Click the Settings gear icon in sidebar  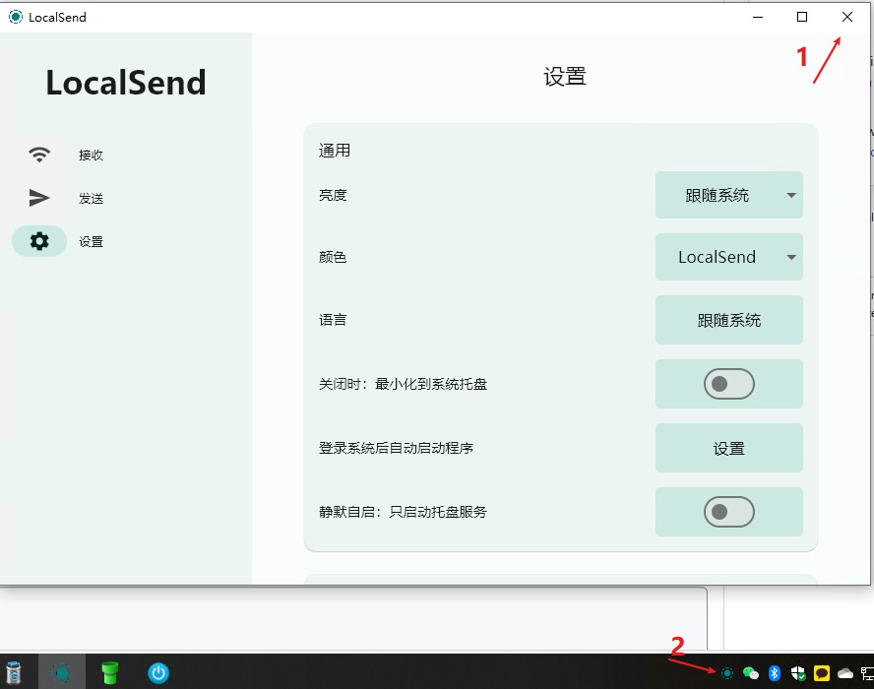[x=39, y=241]
